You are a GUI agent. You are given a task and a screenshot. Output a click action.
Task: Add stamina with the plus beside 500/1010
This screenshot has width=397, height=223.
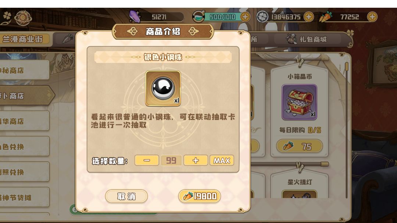(245, 17)
